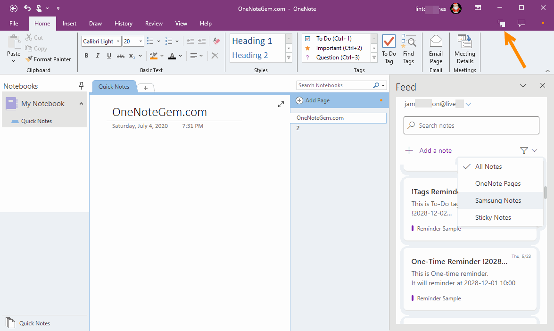Viewport: 554px width, 331px height.
Task: Click Add Page button
Action: [313, 100]
